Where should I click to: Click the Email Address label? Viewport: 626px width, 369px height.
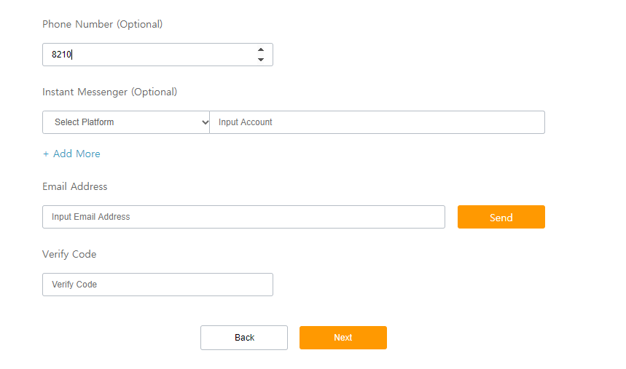coord(74,186)
